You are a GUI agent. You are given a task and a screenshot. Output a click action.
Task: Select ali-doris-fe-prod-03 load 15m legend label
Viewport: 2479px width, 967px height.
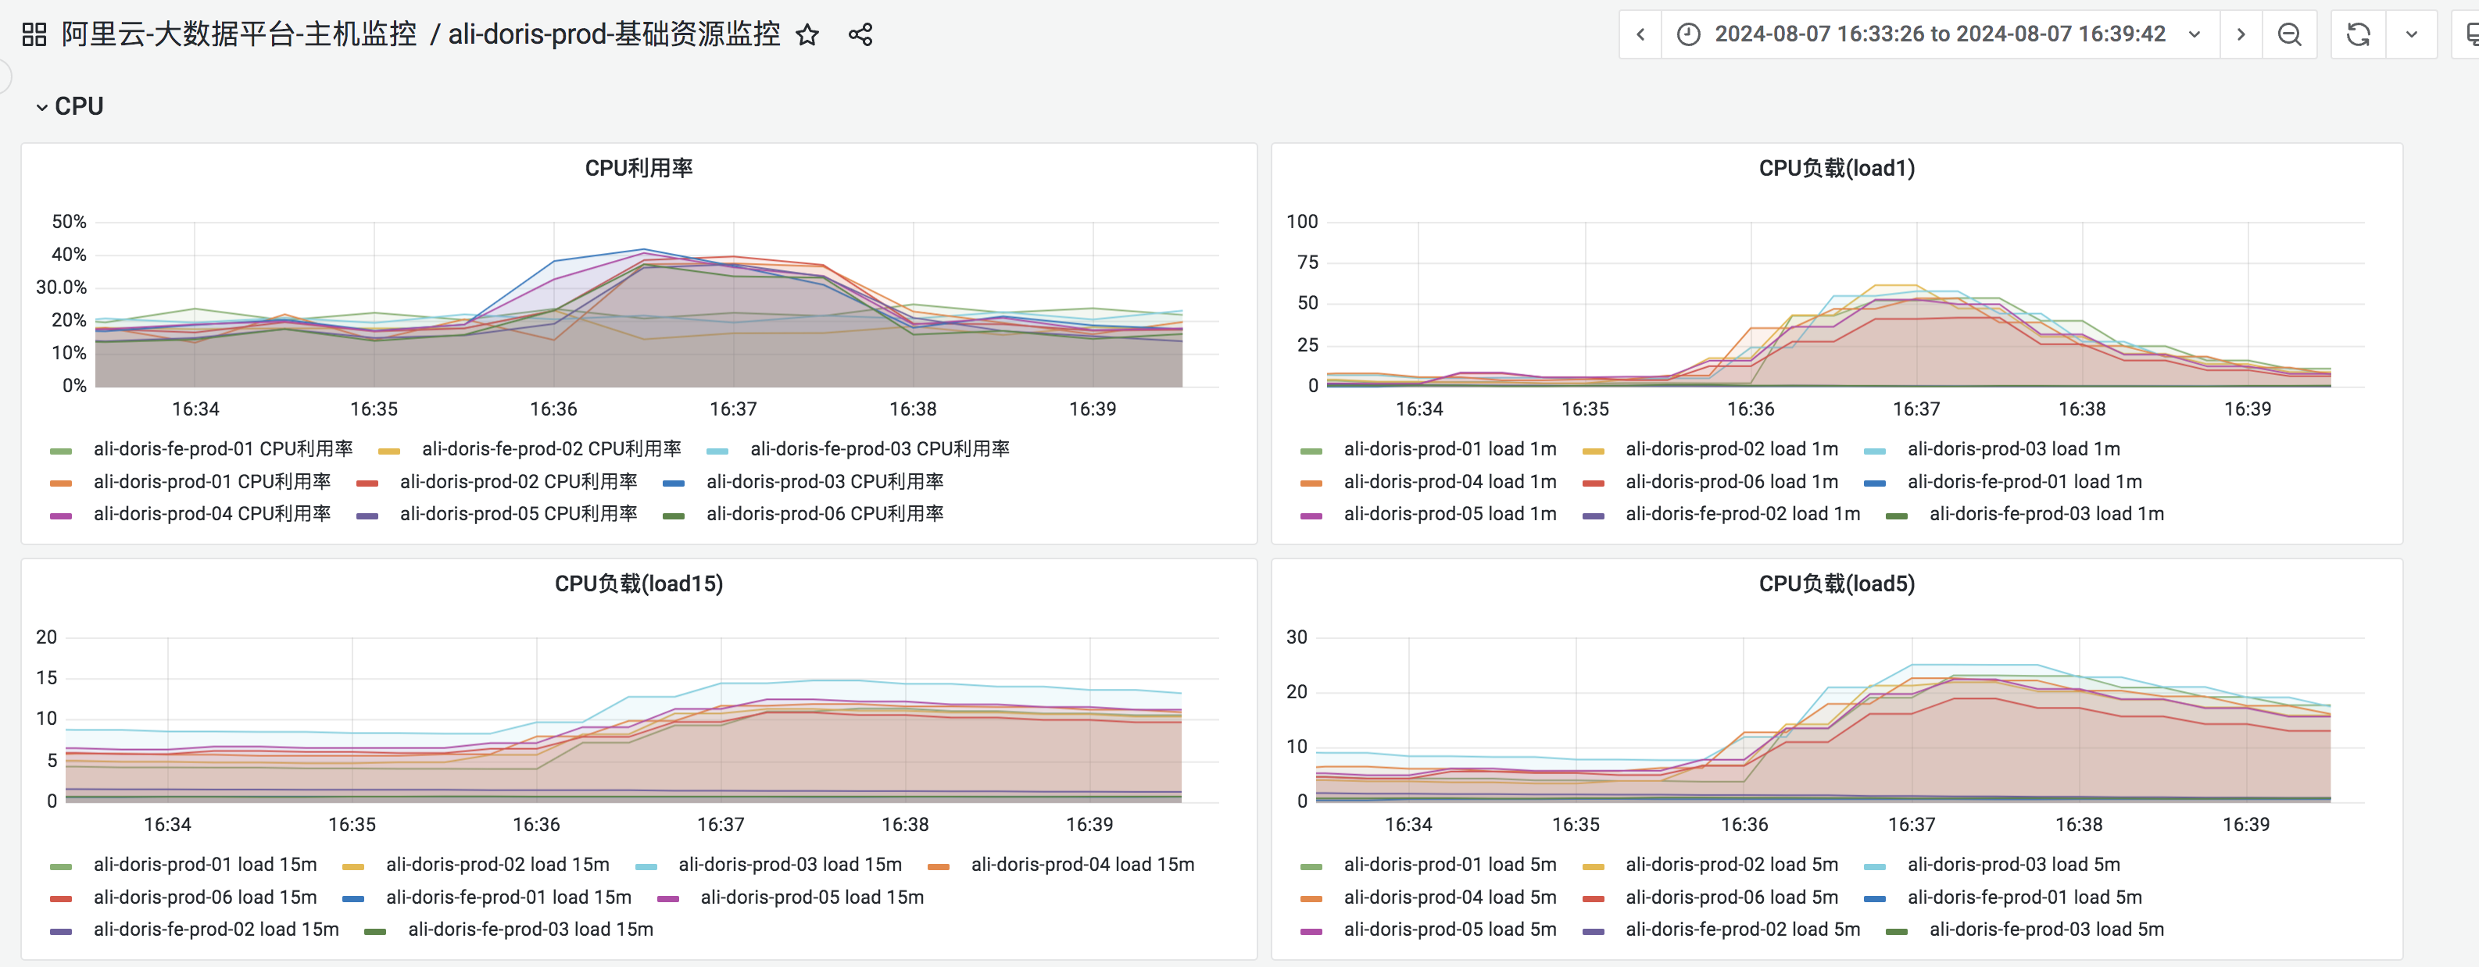(530, 930)
